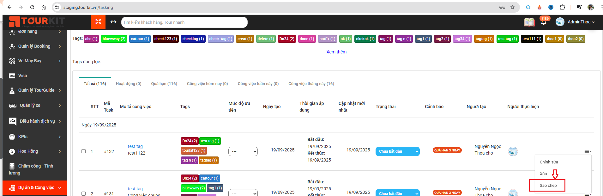Viewport: 603px width, 196px height.
Task: Open the notification bell with 1186 badge
Action: 544,22
